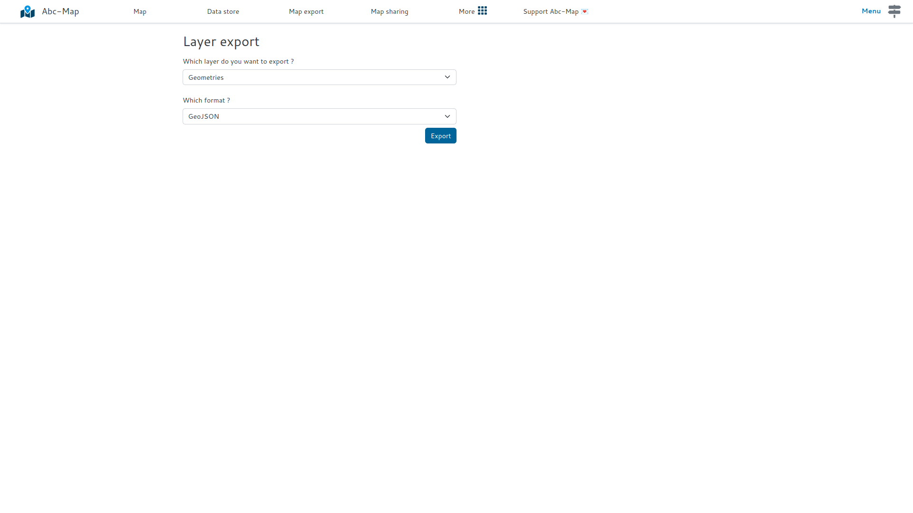Navigate to the Map section
The width and height of the screenshot is (913, 513).
pos(139,11)
